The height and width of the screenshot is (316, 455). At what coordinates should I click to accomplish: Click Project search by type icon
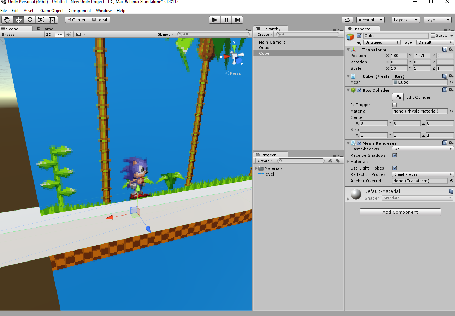tap(330, 161)
